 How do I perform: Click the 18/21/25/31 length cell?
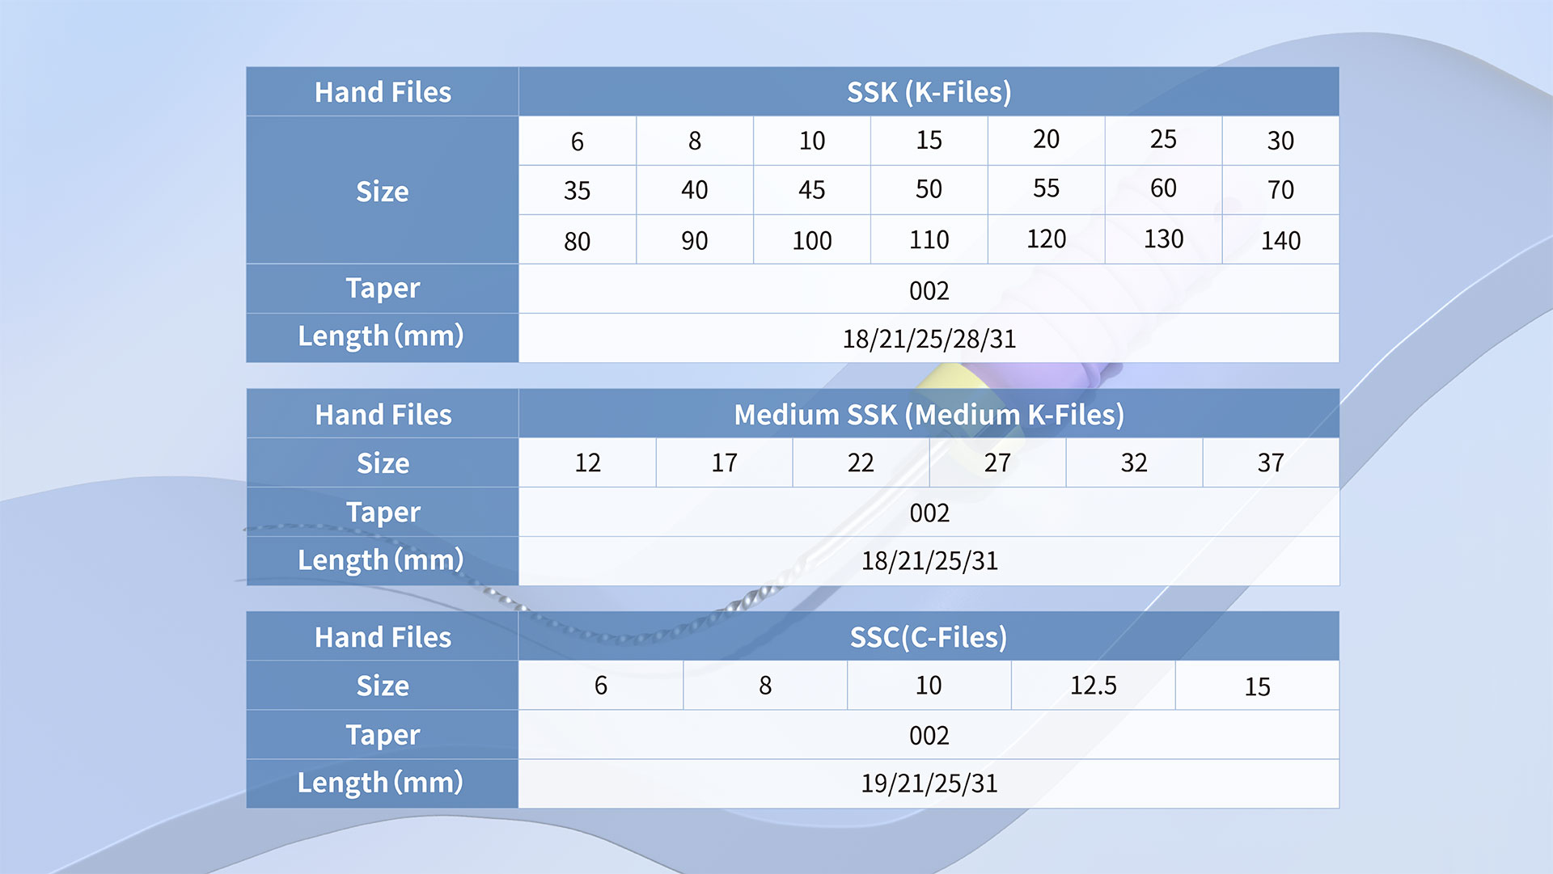click(929, 561)
